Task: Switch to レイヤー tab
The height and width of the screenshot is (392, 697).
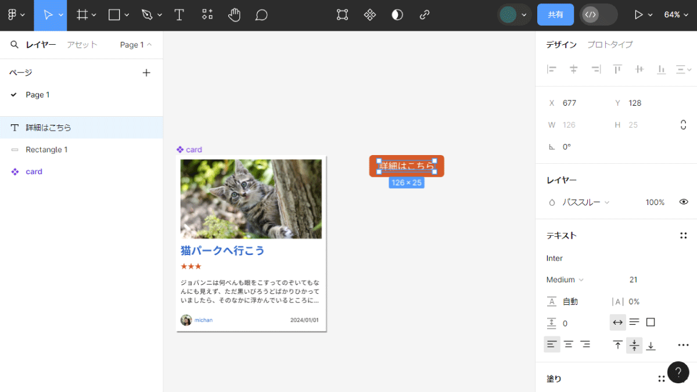Action: (x=41, y=45)
